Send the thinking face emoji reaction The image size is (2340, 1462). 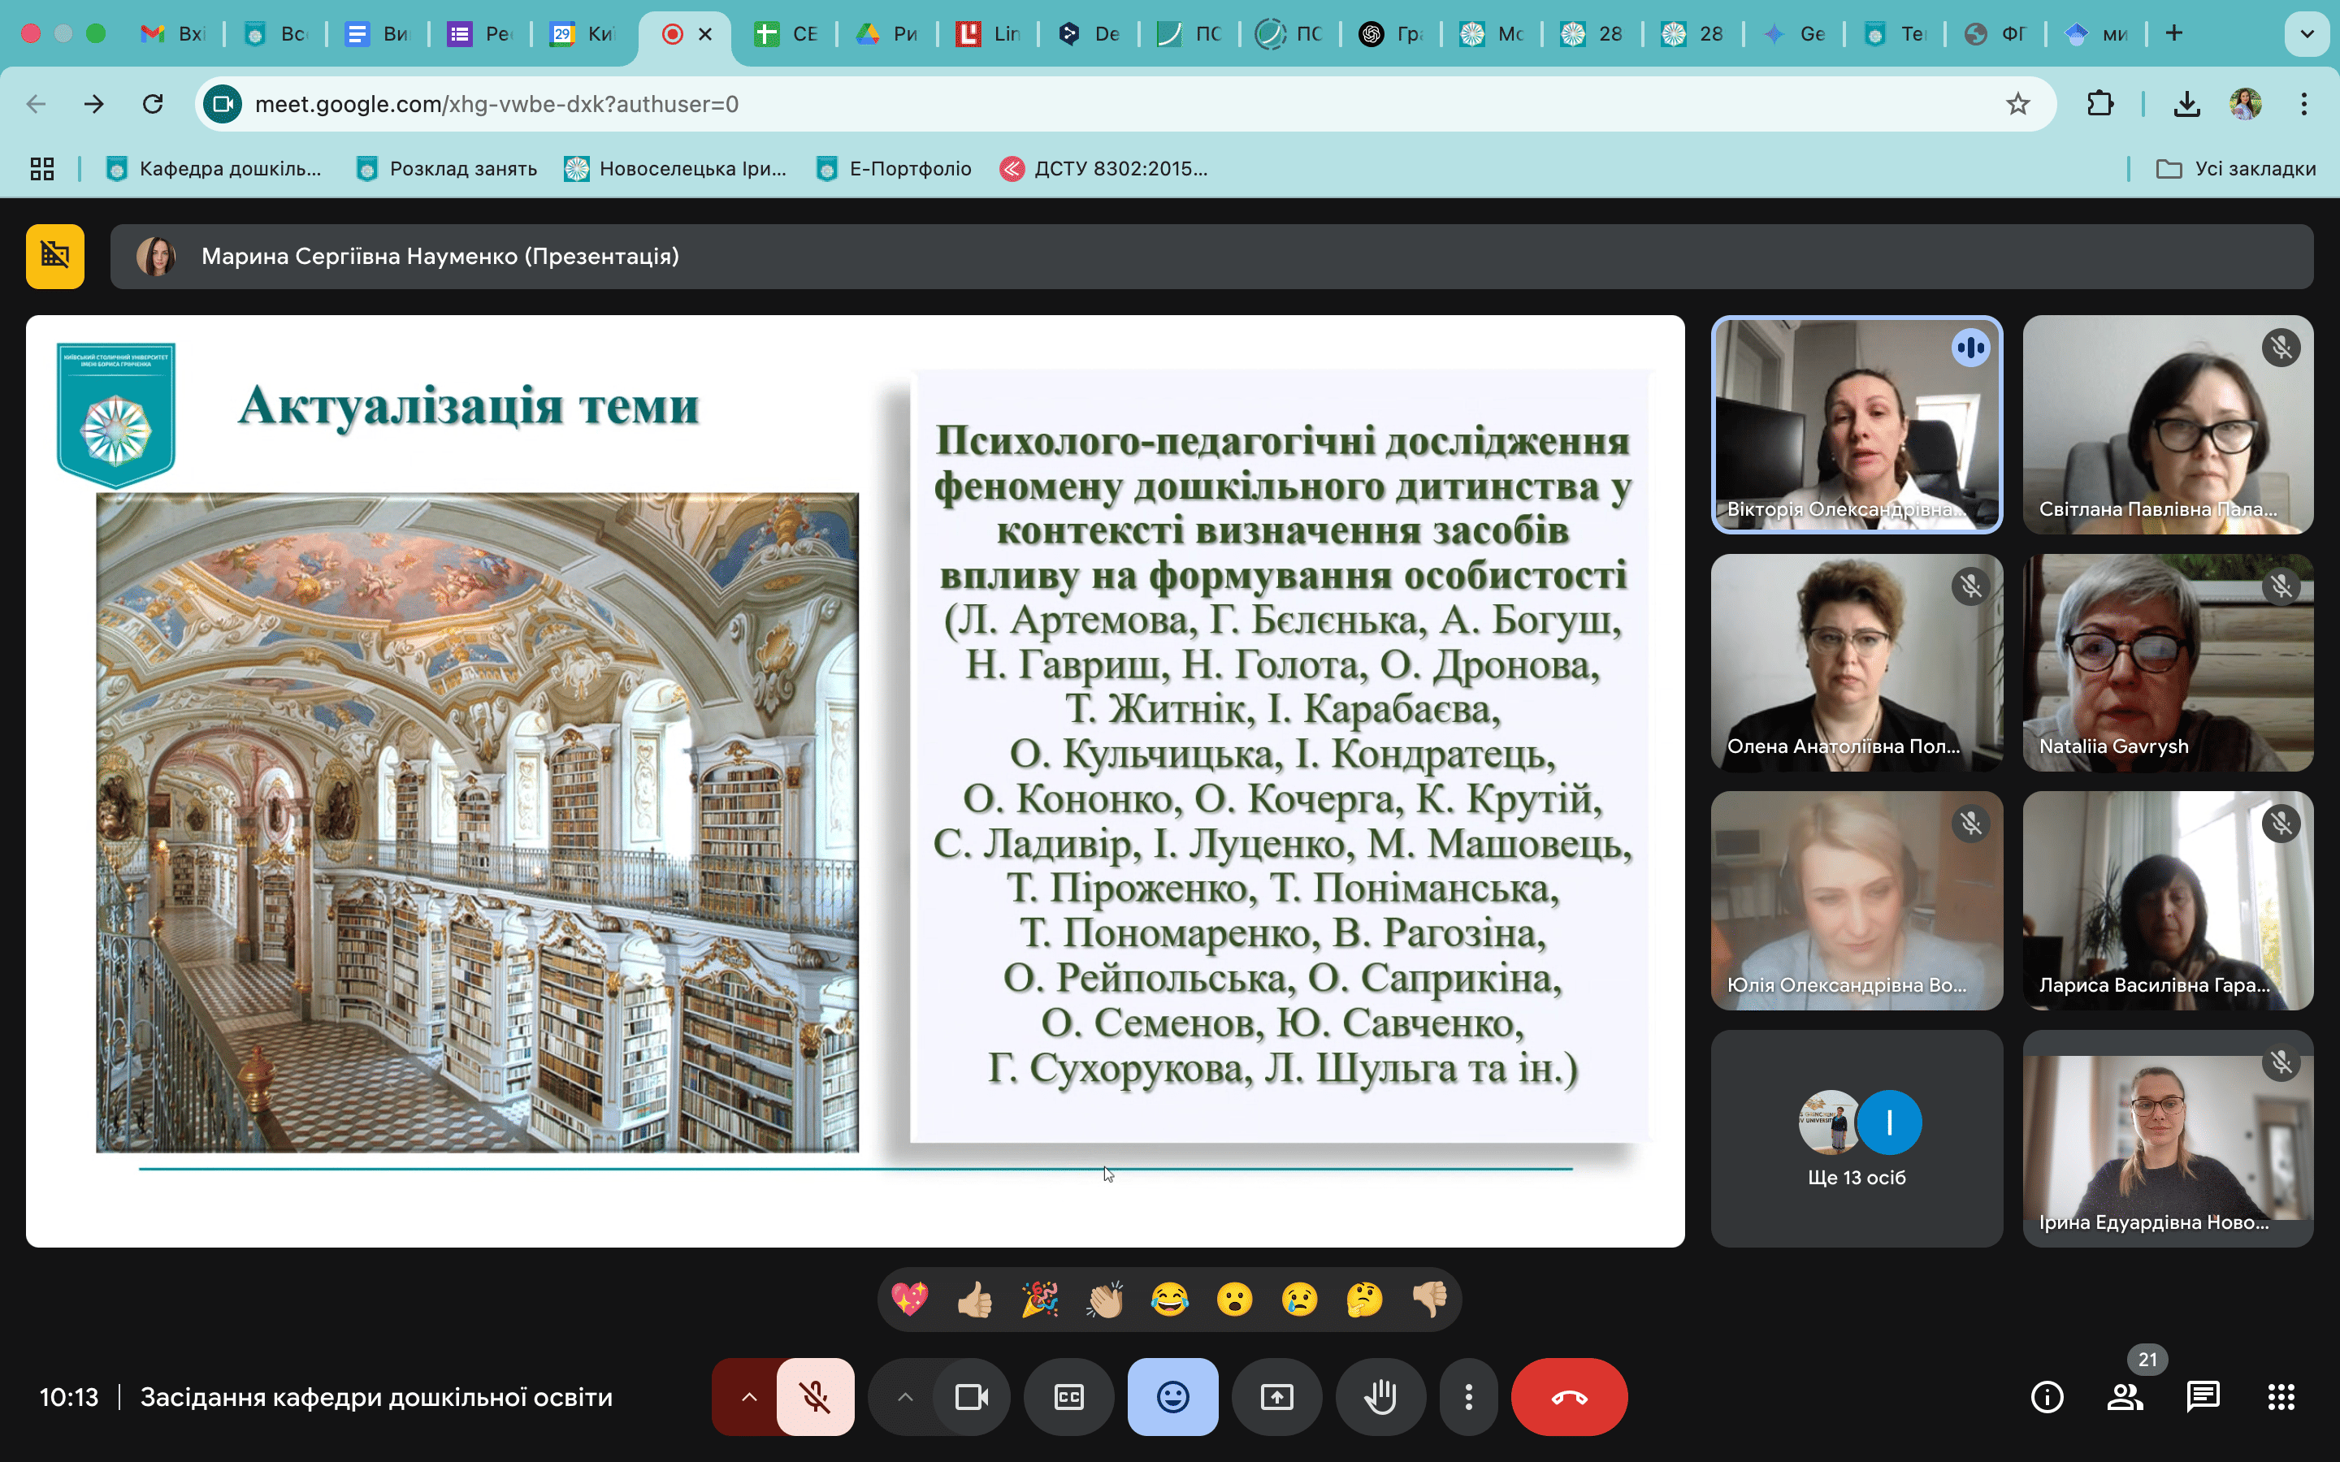coord(1364,1300)
